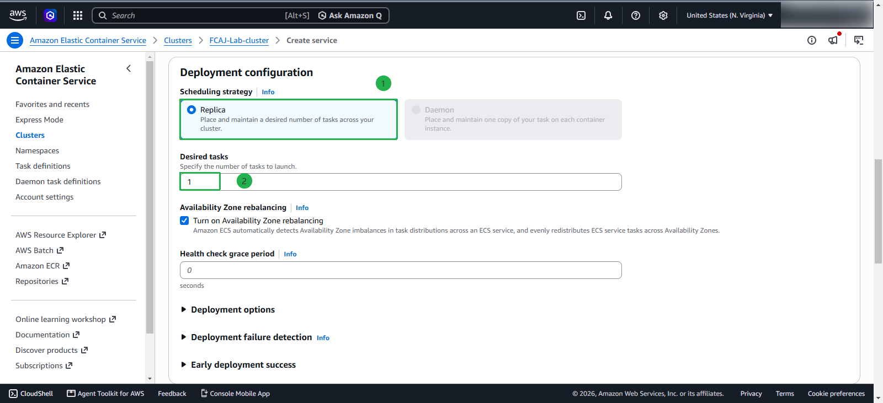Open the notifications bell
Screen dimensions: 883x403
pos(608,15)
